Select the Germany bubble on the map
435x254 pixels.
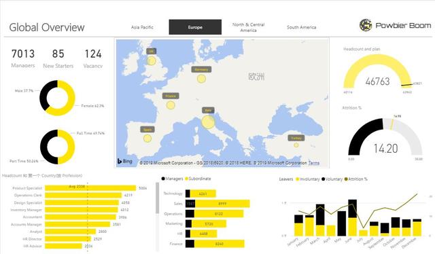(x=201, y=79)
